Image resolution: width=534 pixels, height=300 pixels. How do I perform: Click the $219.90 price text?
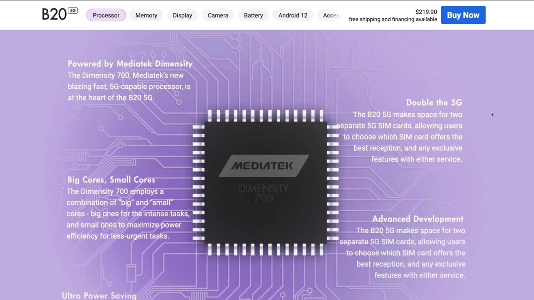(426, 12)
